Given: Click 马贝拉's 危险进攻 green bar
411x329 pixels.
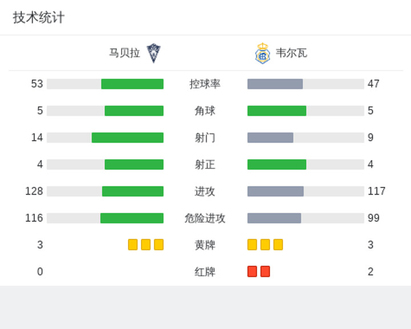Looking at the screenshot, I should coord(132,218).
